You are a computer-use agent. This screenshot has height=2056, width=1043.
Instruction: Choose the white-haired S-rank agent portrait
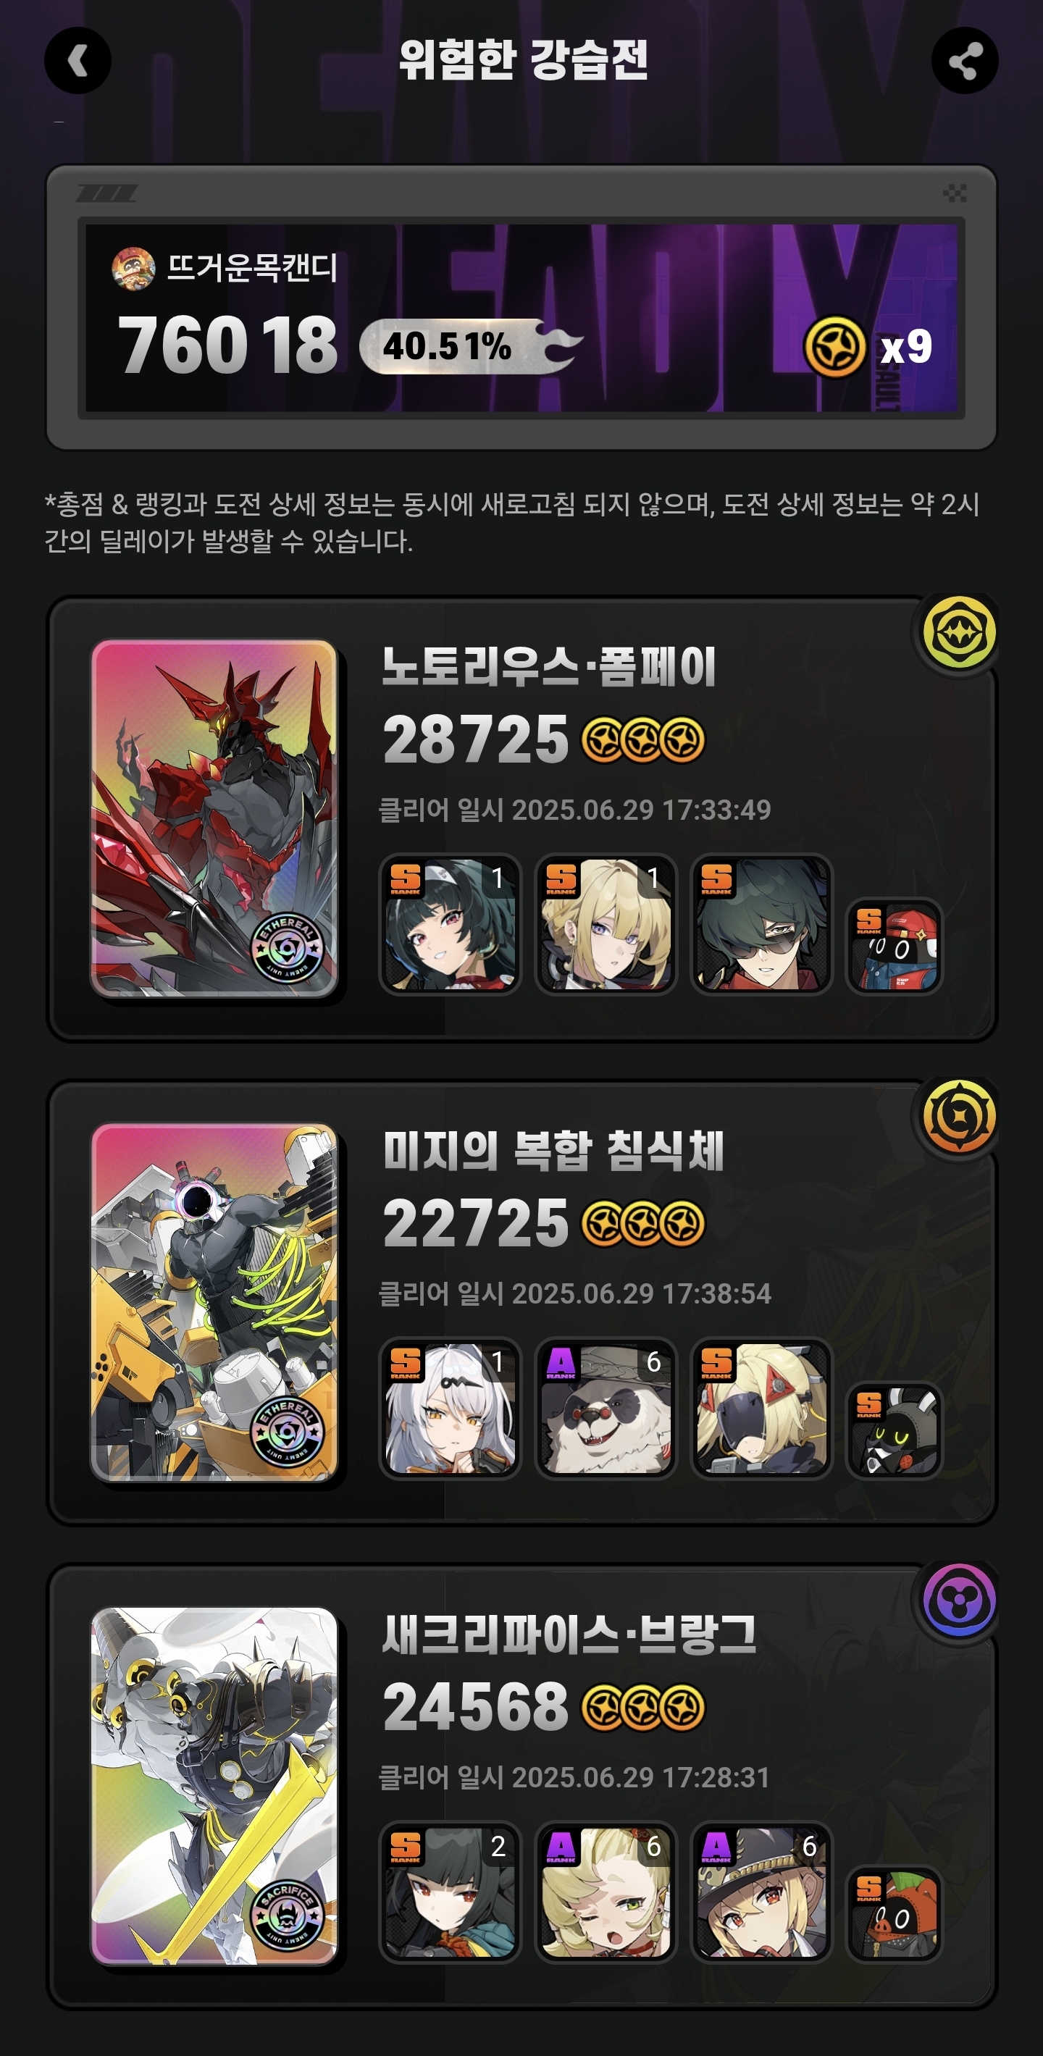pyautogui.click(x=450, y=1408)
